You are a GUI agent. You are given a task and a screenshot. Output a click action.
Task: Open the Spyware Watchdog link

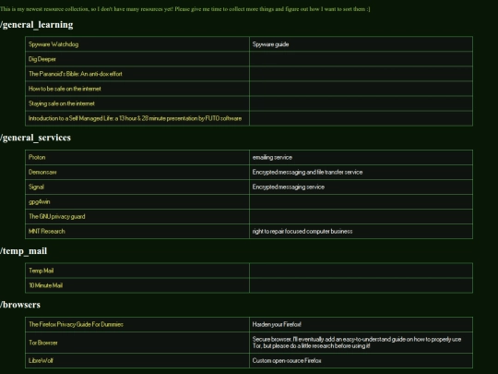pyautogui.click(x=53, y=44)
